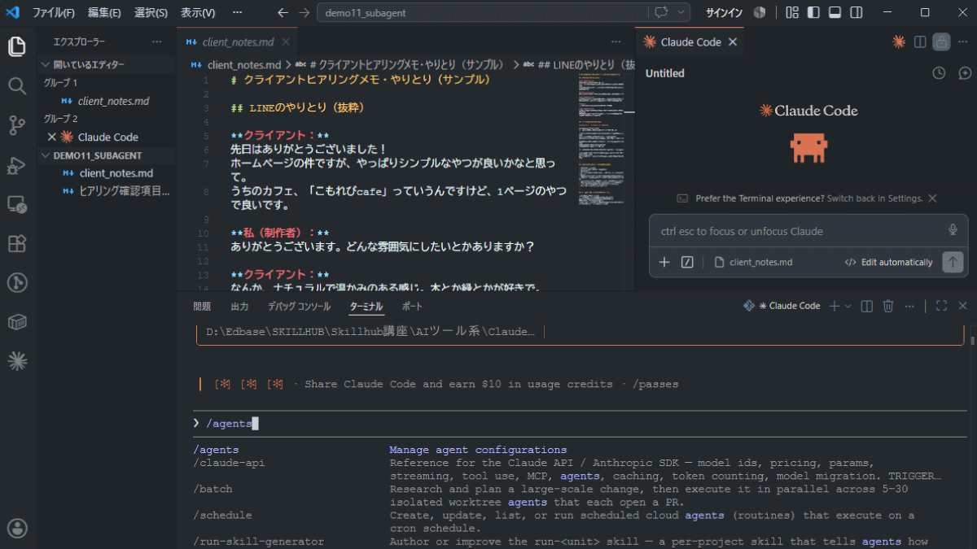Select Claude Code entry under グループ 2
Viewport: 977px width, 549px height.
pos(107,137)
